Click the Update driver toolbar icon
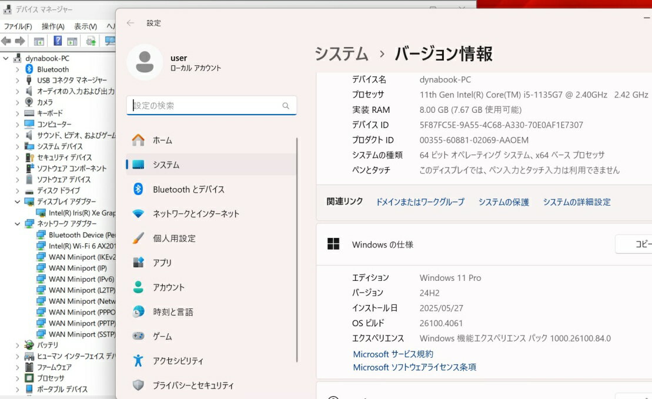This screenshot has height=399, width=652. pos(91,41)
